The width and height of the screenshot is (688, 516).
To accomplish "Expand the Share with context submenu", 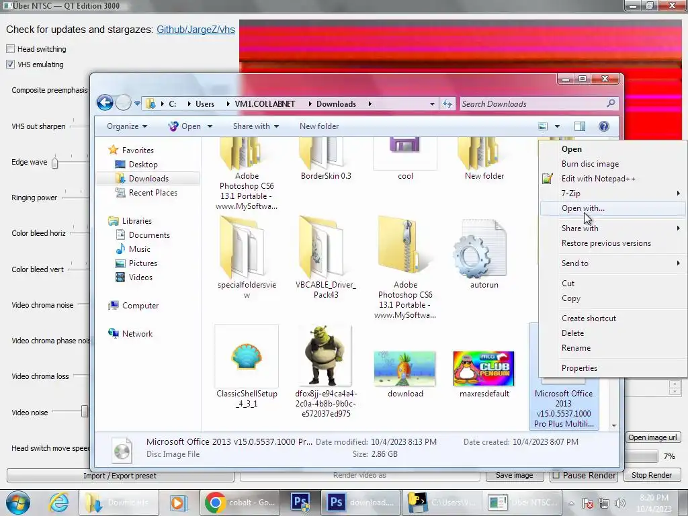I will [613, 228].
